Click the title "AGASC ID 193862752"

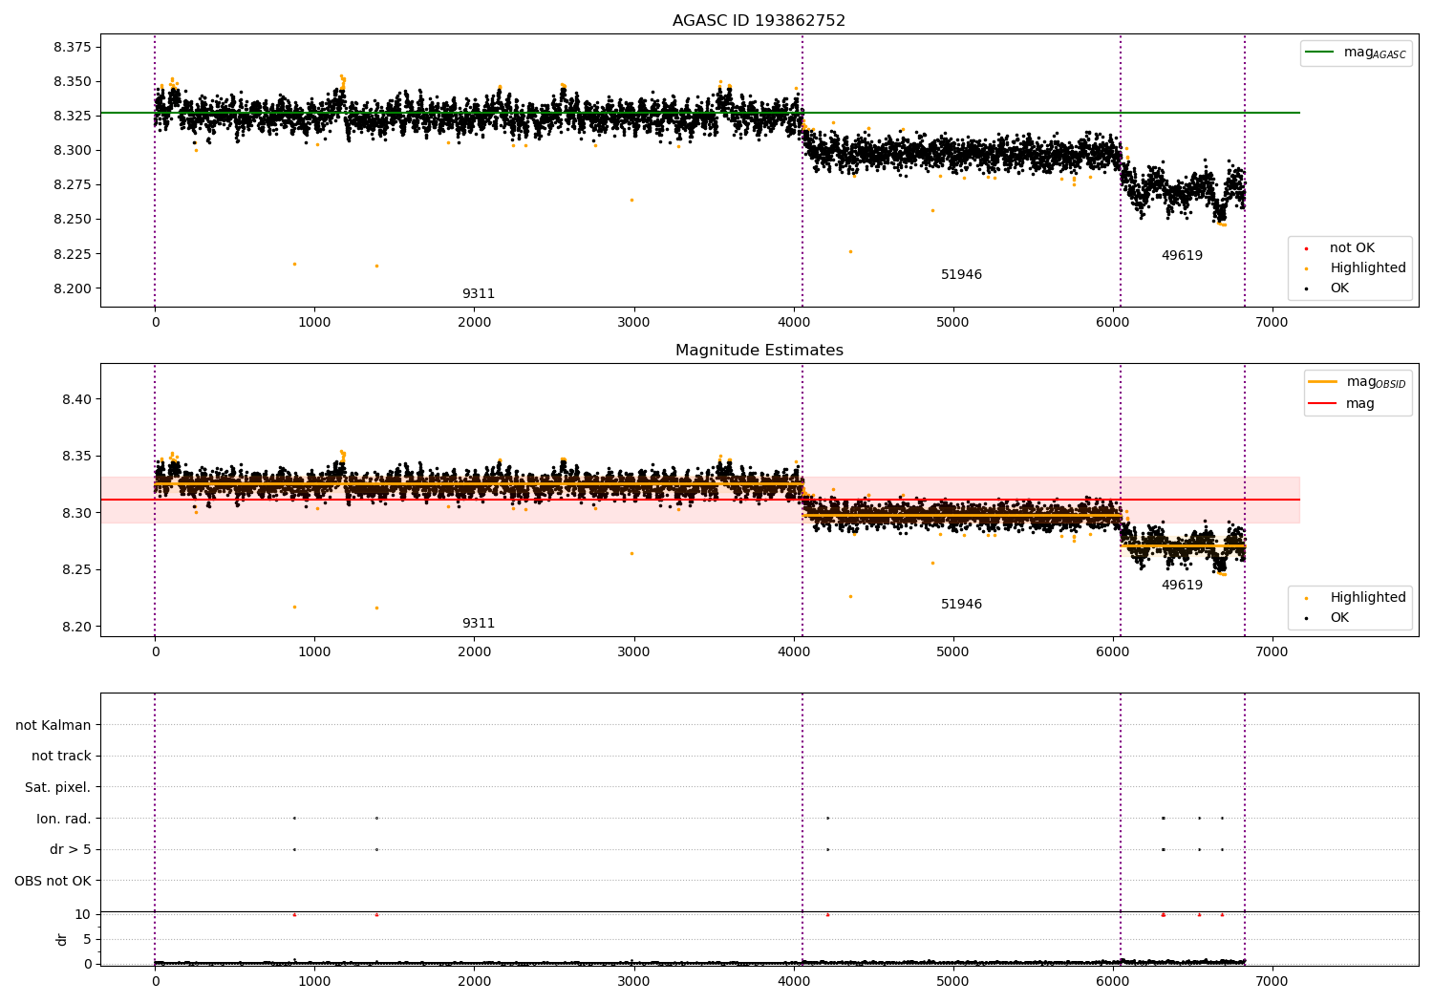[759, 21]
